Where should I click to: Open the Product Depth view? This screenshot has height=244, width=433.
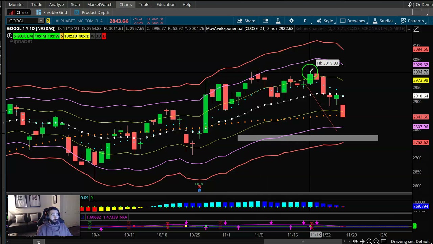click(x=92, y=12)
